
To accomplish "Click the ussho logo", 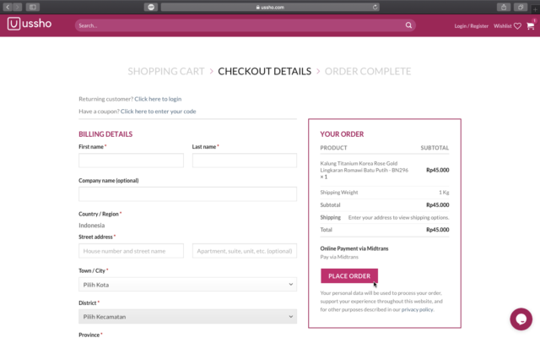I will click(x=30, y=25).
